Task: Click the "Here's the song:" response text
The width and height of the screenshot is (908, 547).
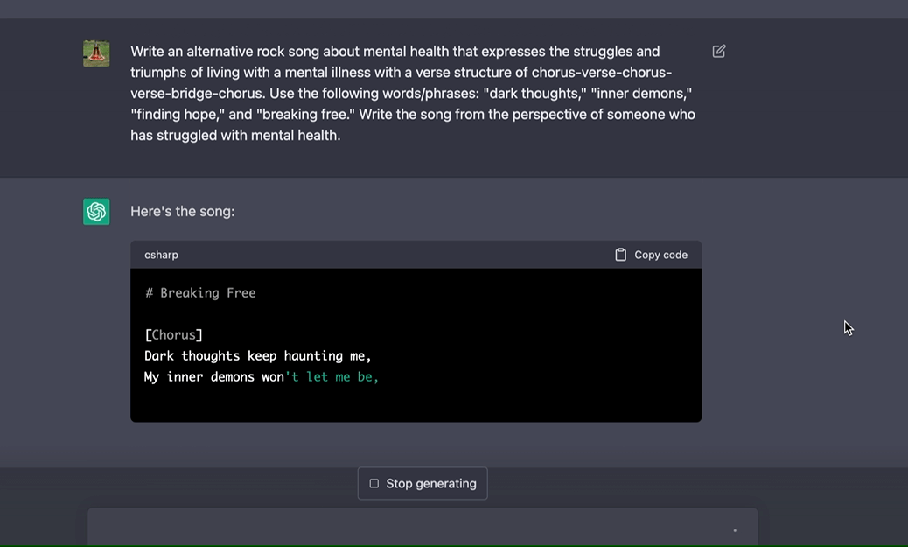Action: (182, 212)
